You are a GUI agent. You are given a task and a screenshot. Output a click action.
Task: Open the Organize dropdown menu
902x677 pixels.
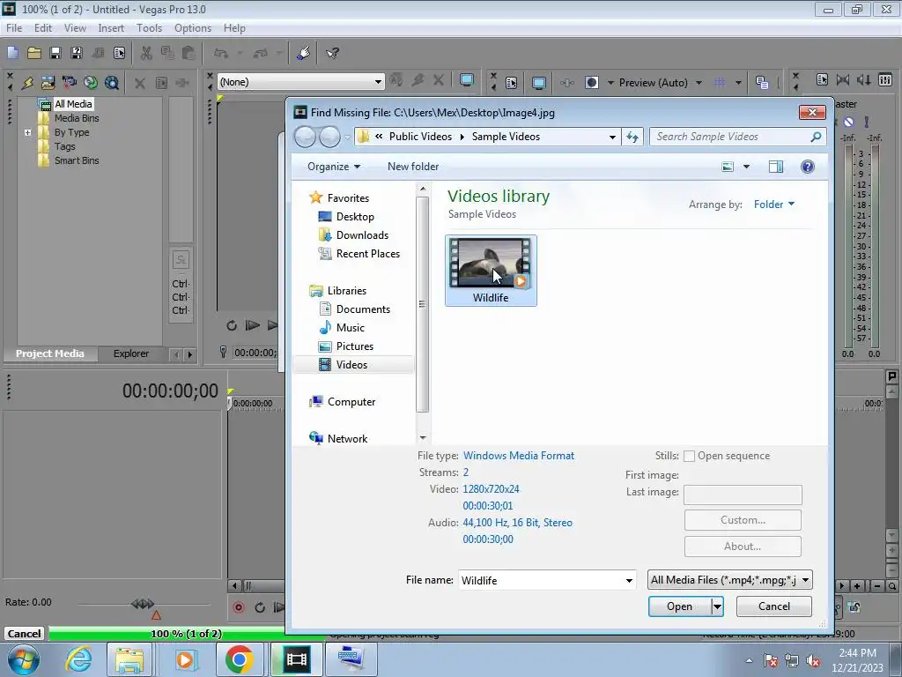334,167
